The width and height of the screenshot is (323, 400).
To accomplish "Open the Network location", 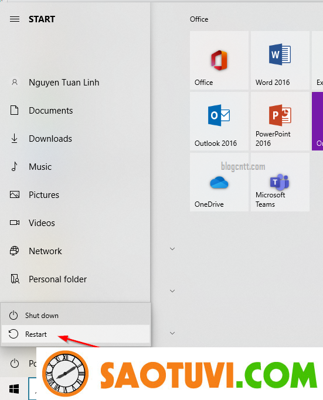I will [75, 251].
